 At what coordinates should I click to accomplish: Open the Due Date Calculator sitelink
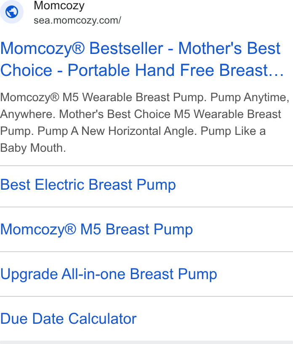[x=68, y=319]
